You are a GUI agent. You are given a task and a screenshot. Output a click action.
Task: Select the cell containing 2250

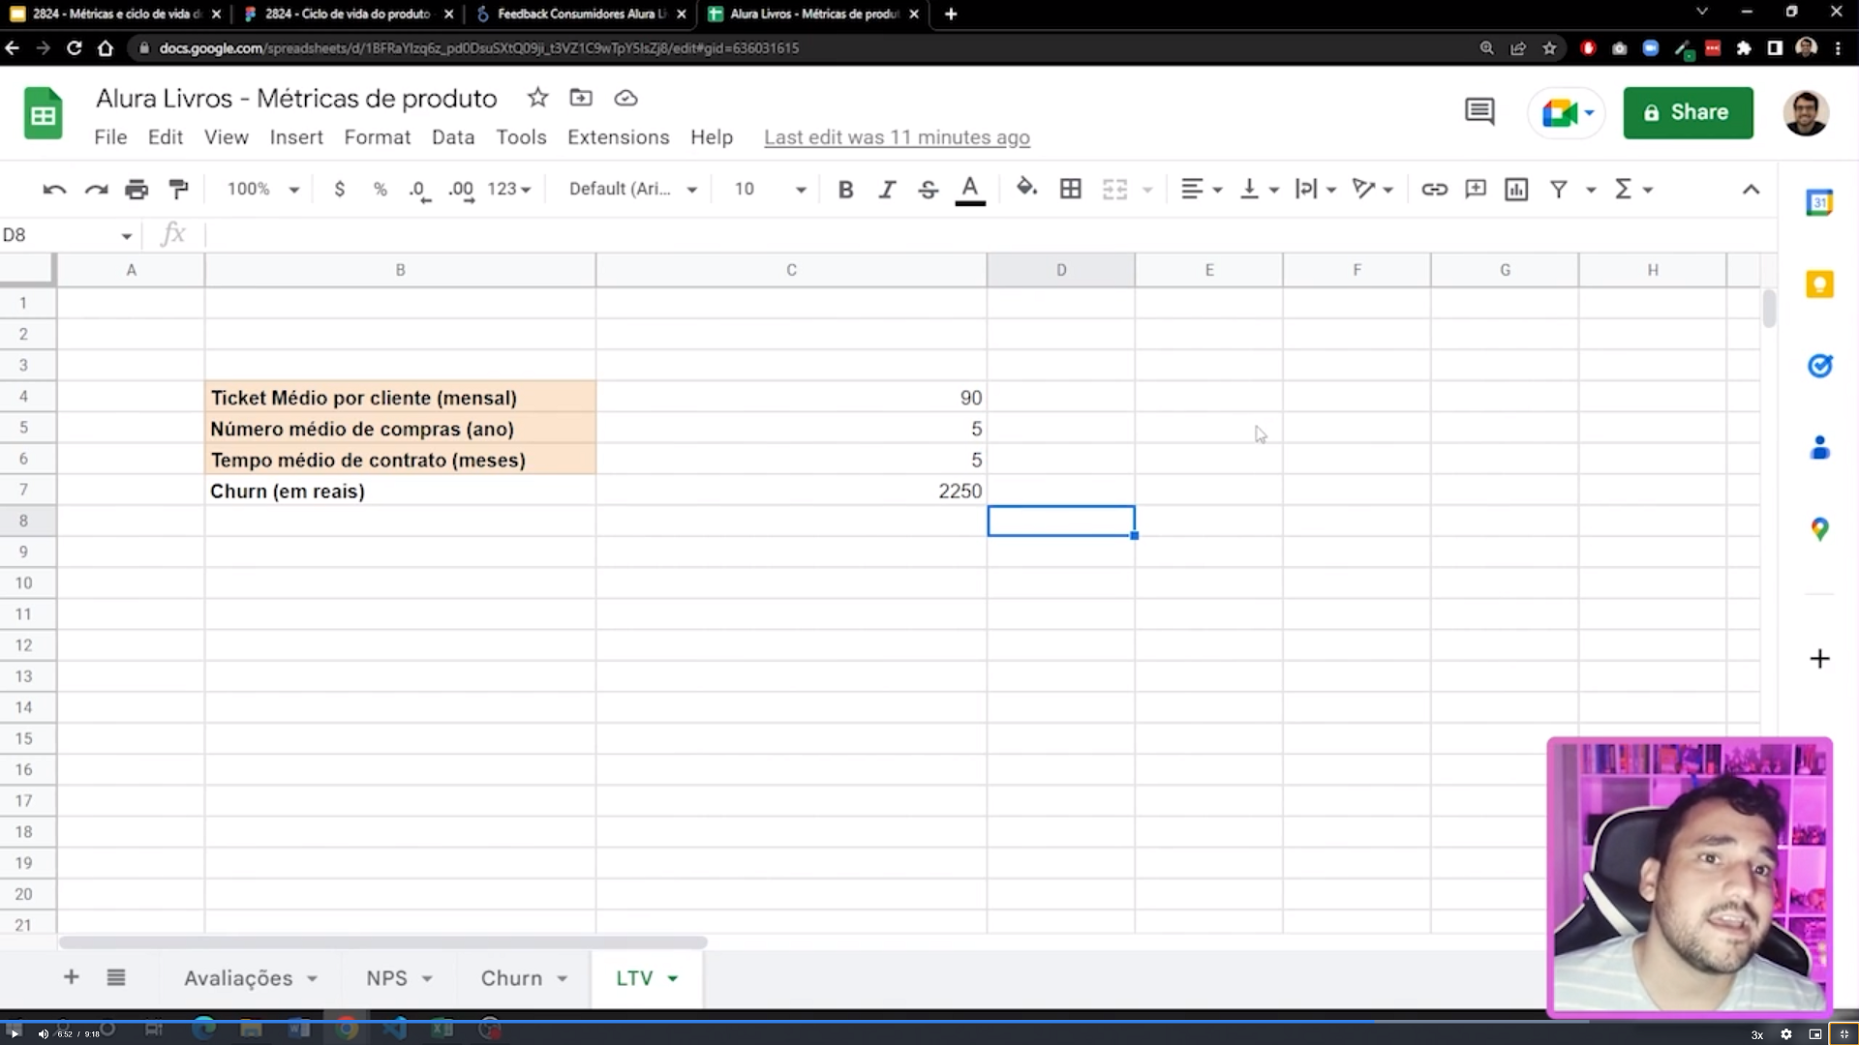click(791, 491)
